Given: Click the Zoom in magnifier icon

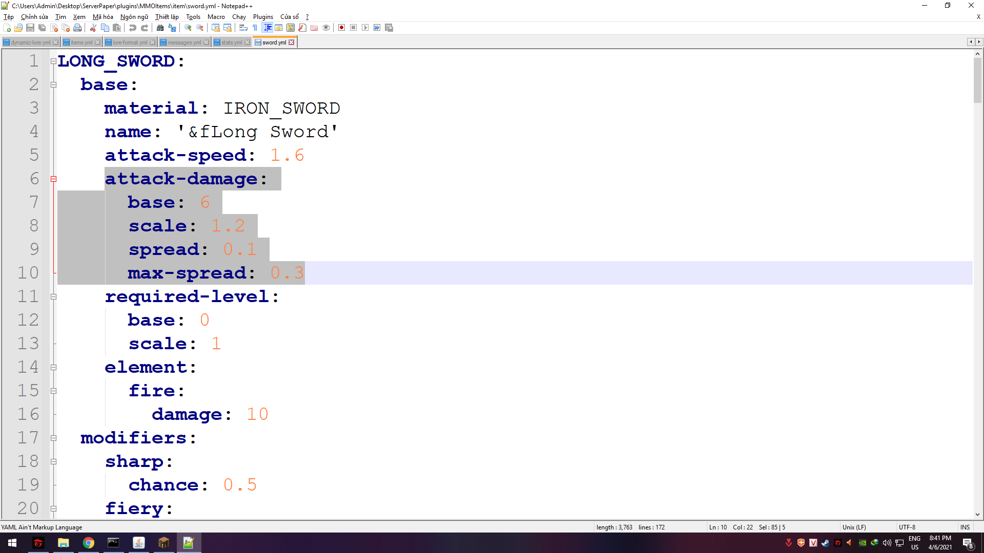Looking at the screenshot, I should click(x=188, y=28).
